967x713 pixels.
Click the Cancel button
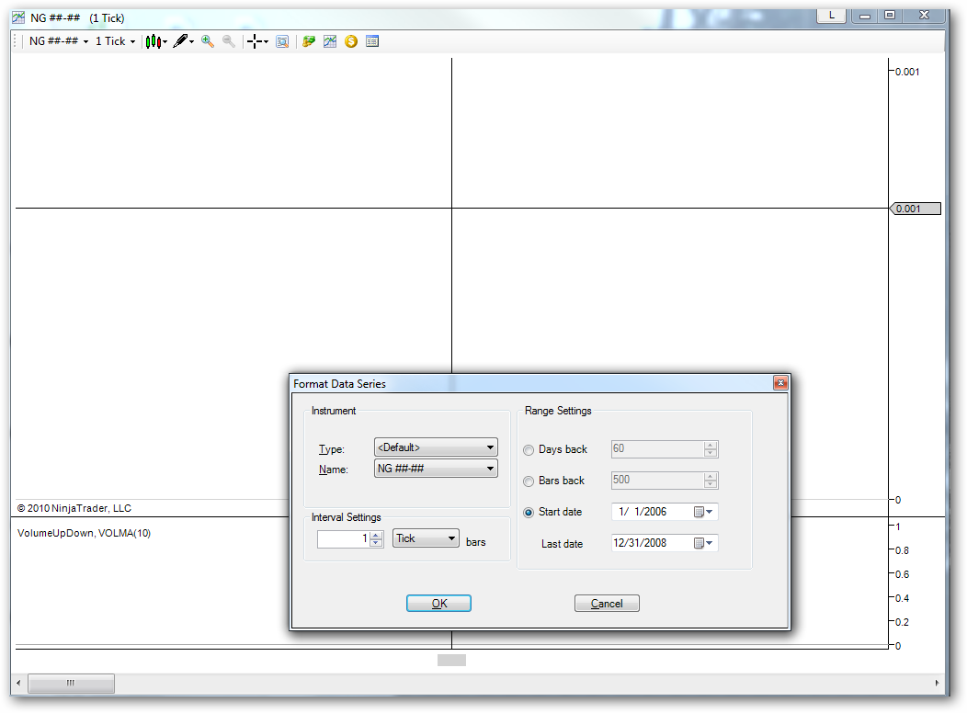pyautogui.click(x=607, y=604)
